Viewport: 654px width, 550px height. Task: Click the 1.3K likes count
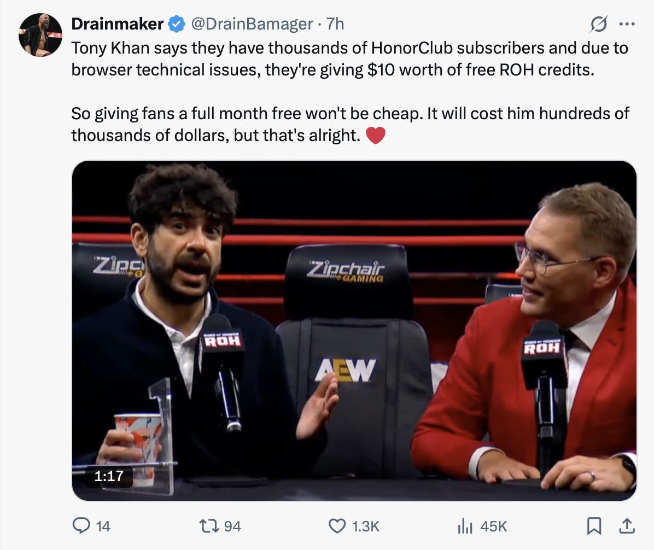(365, 526)
